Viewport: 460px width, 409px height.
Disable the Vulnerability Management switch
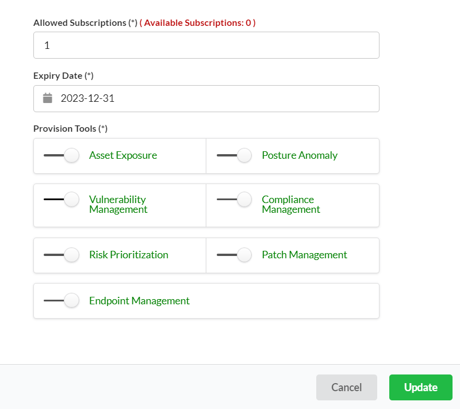pos(62,199)
